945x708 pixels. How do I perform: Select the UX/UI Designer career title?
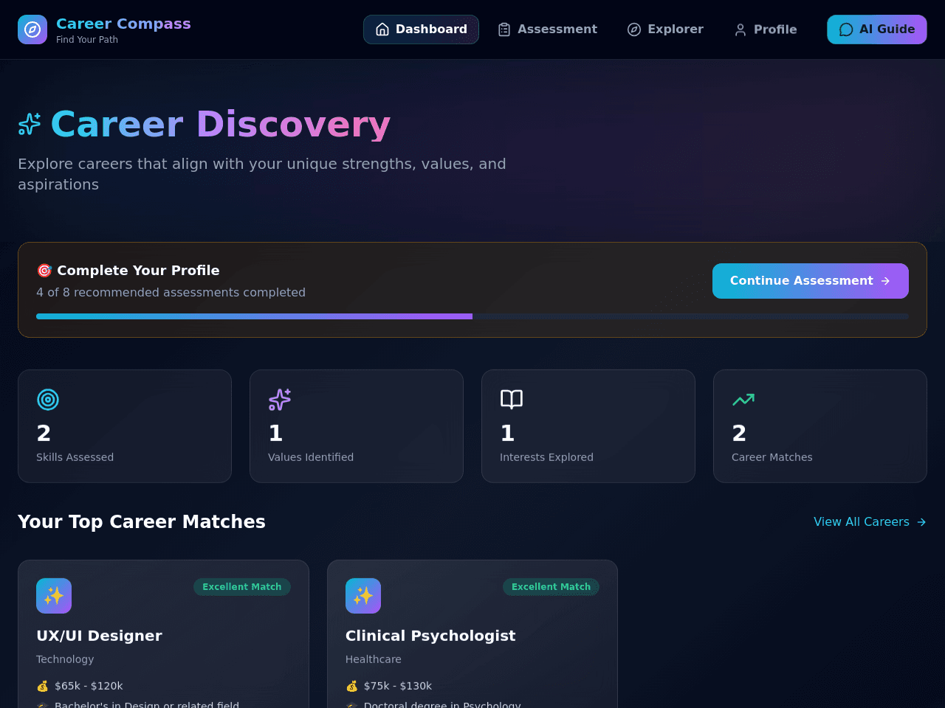(x=99, y=636)
